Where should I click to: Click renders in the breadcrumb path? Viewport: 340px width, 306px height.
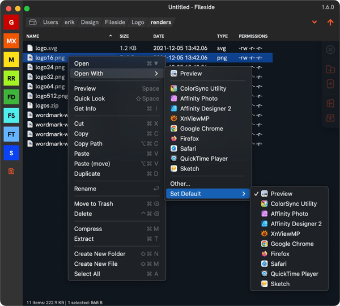pyautogui.click(x=161, y=22)
